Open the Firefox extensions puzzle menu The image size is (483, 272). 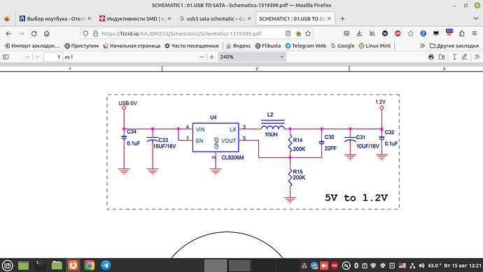461,34
